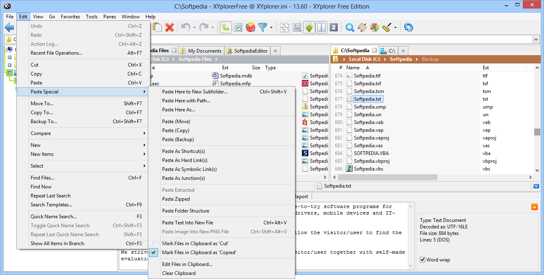Click the magnifier Find Files icon
The image size is (544, 279).
[x=350, y=28]
